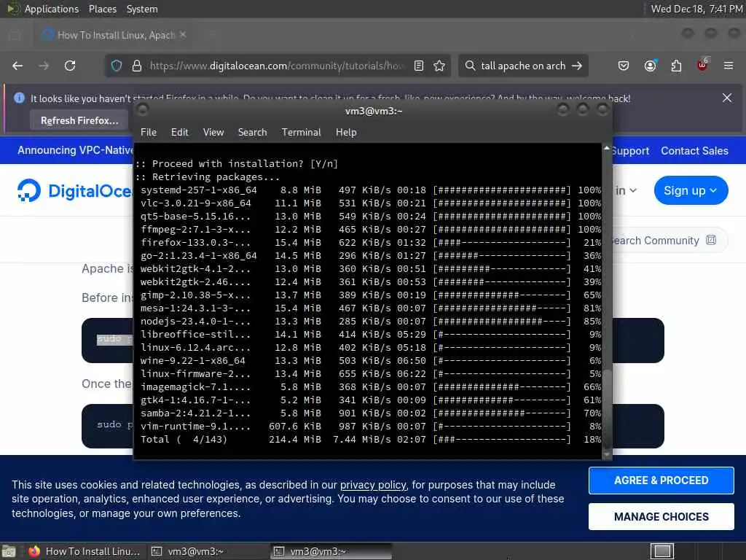746x560 pixels.
Task: Click the padlock site info icon
Action: tap(136, 66)
